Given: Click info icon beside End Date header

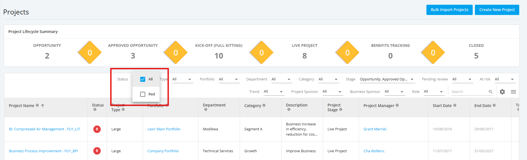Looking at the screenshot, I should coord(494,105).
